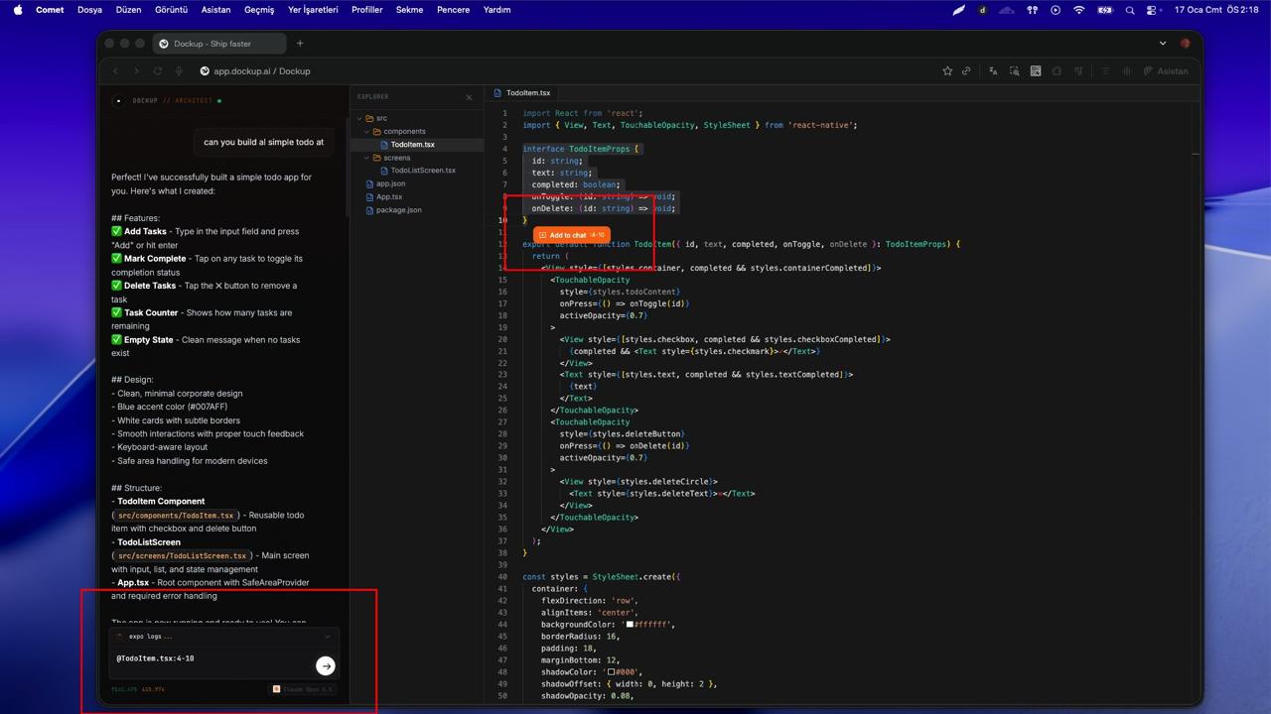Open the Asistan sidebar button
This screenshot has width=1271, height=714.
click(x=1166, y=71)
